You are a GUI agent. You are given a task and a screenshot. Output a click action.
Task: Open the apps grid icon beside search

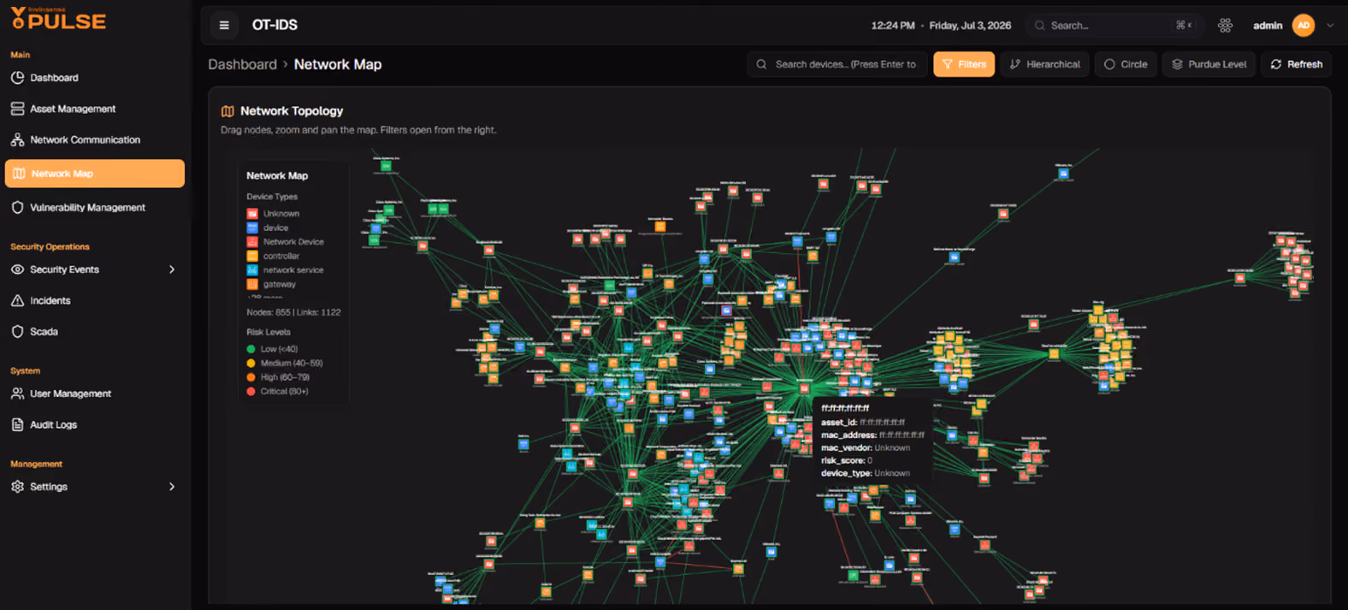click(x=1225, y=26)
